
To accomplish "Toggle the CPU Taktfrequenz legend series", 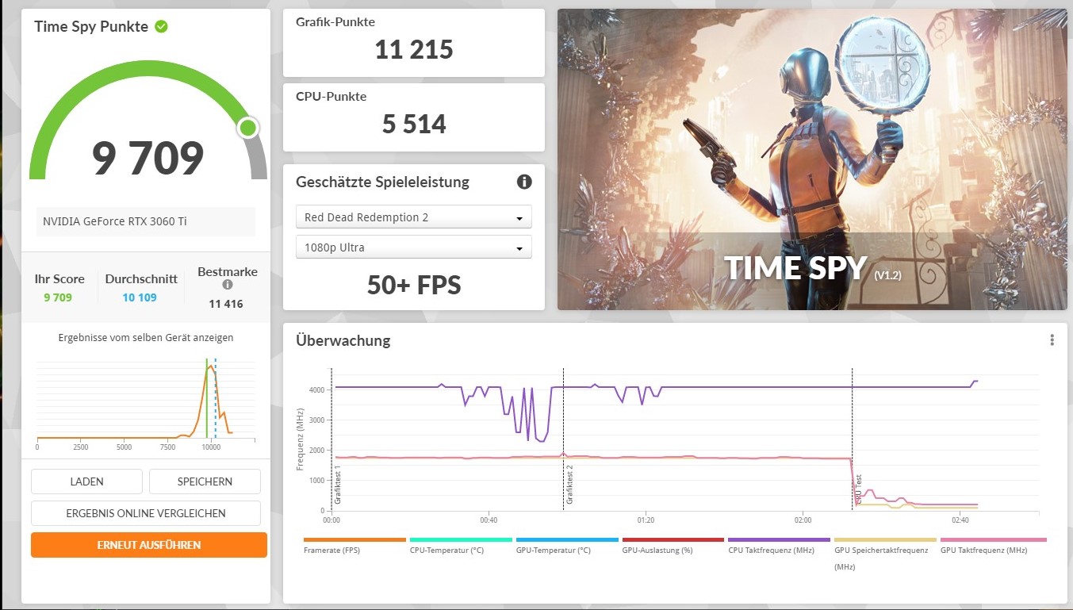I will (779, 546).
